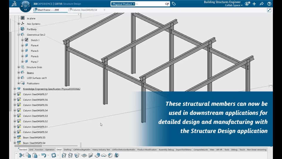Open the Collab Space dropdown

(234, 5)
